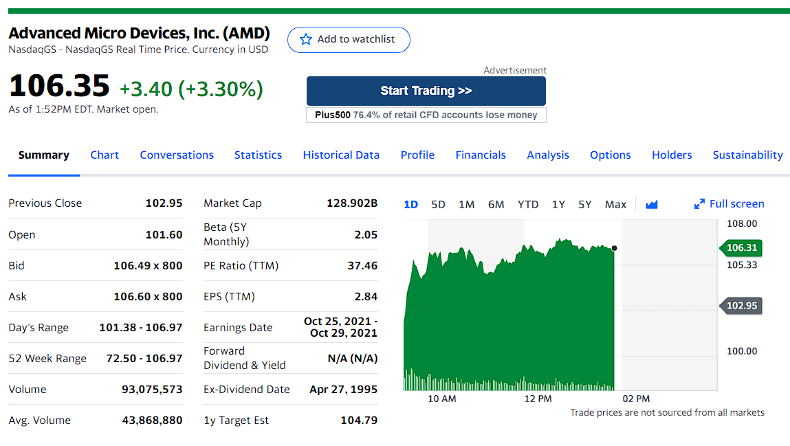Open the Summary tab
Viewport: 790px width, 446px height.
click(x=44, y=155)
